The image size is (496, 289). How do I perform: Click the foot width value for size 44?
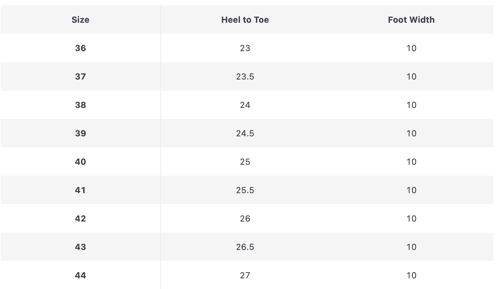point(411,275)
